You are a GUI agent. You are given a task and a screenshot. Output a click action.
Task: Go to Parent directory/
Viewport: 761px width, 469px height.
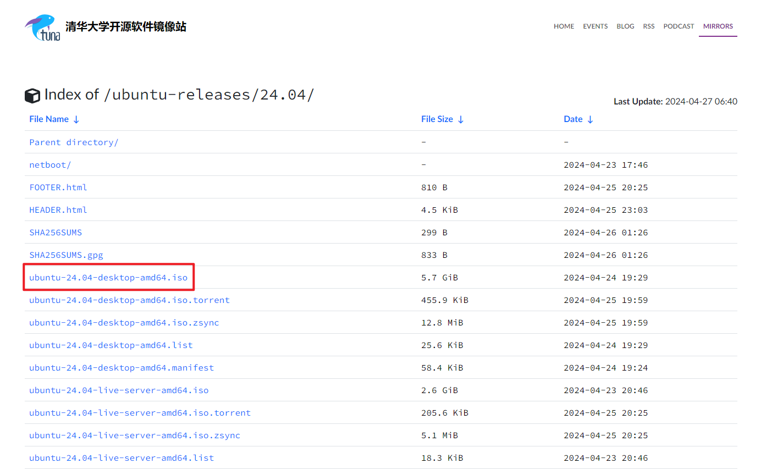click(x=74, y=142)
